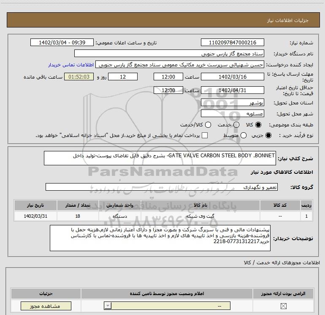325x315 pixels.
Task: Click the 'تعداد / مقدار' column header
Action: pyautogui.click(x=78, y=205)
